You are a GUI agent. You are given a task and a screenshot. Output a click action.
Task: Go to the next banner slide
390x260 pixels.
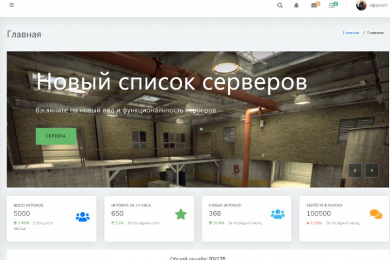tap(372, 171)
